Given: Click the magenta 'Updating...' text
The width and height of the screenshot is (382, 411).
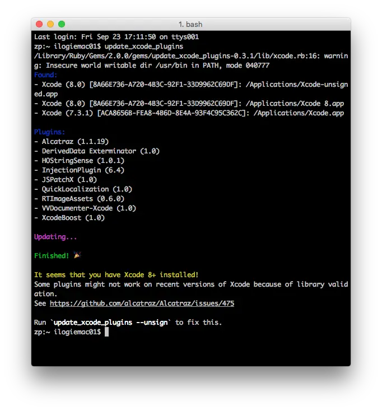Looking at the screenshot, I should click(55, 237).
